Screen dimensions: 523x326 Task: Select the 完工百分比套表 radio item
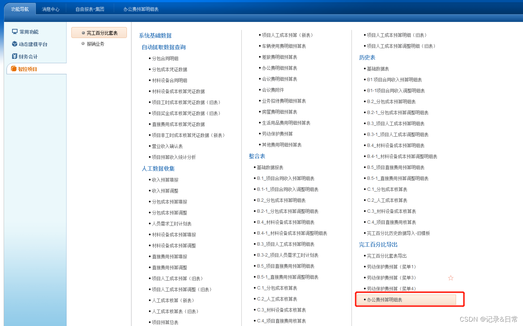[99, 33]
